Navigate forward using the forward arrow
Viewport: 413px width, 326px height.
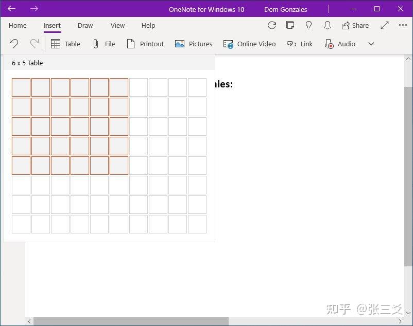click(34, 9)
